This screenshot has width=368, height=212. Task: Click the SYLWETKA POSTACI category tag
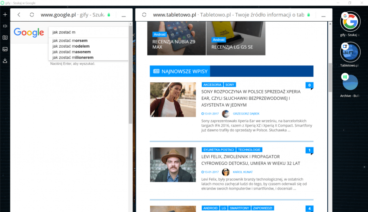point(219,150)
